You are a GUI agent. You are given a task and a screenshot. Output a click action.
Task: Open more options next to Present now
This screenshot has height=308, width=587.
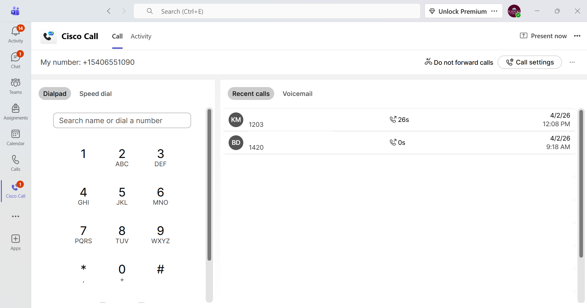(577, 36)
